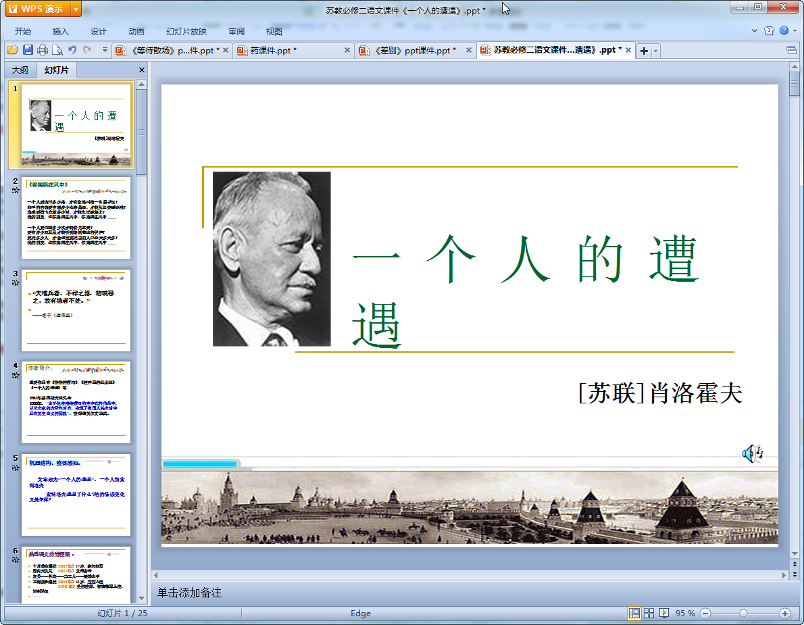Open the 幻灯片放映 ribbon tab

coord(186,31)
